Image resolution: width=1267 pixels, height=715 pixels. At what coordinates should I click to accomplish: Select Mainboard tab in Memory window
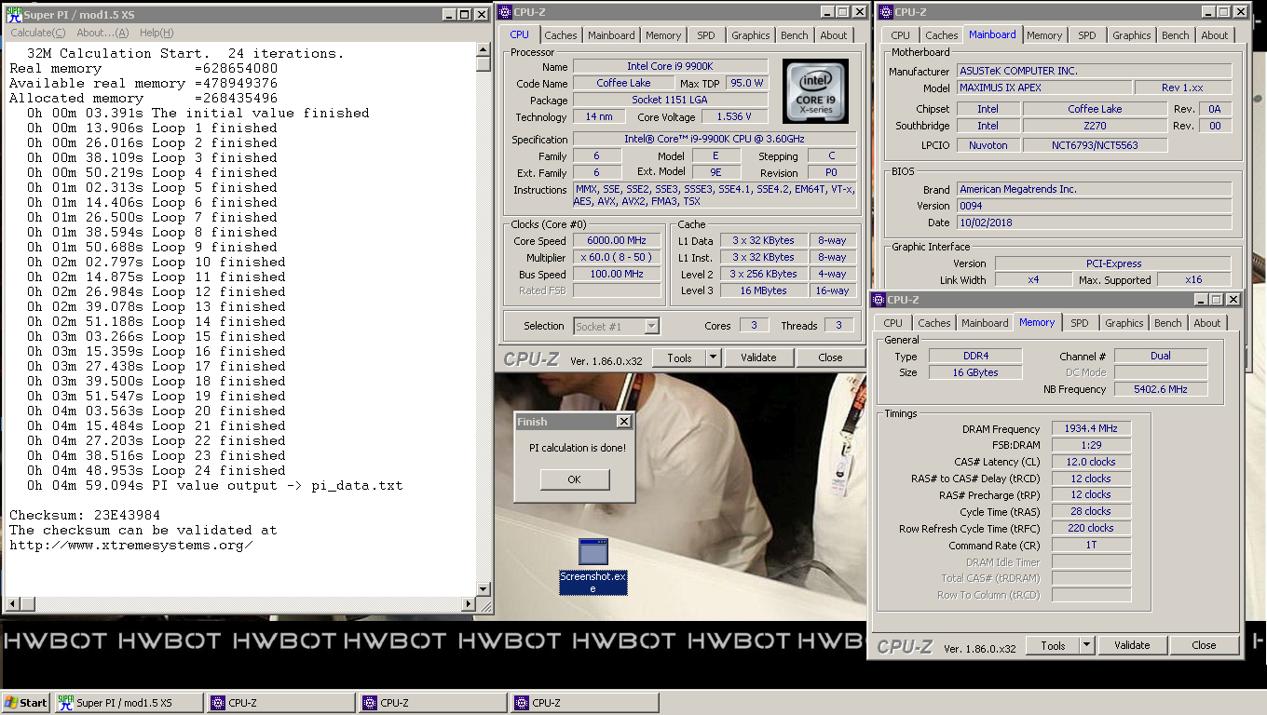pyautogui.click(x=985, y=323)
